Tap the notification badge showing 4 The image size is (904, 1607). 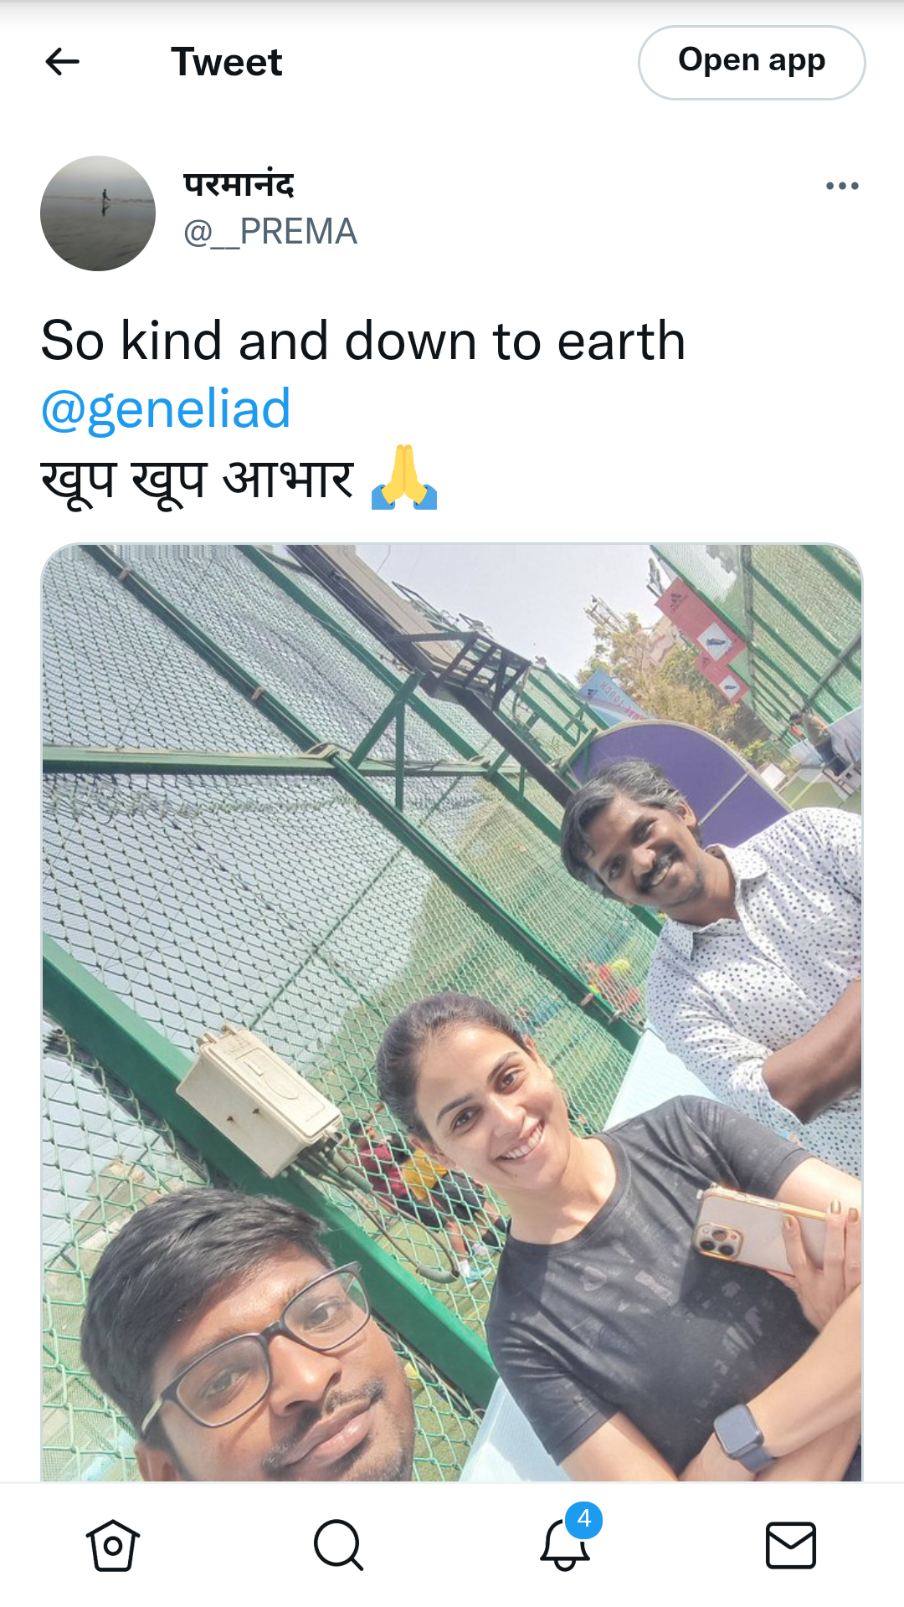pos(584,1519)
